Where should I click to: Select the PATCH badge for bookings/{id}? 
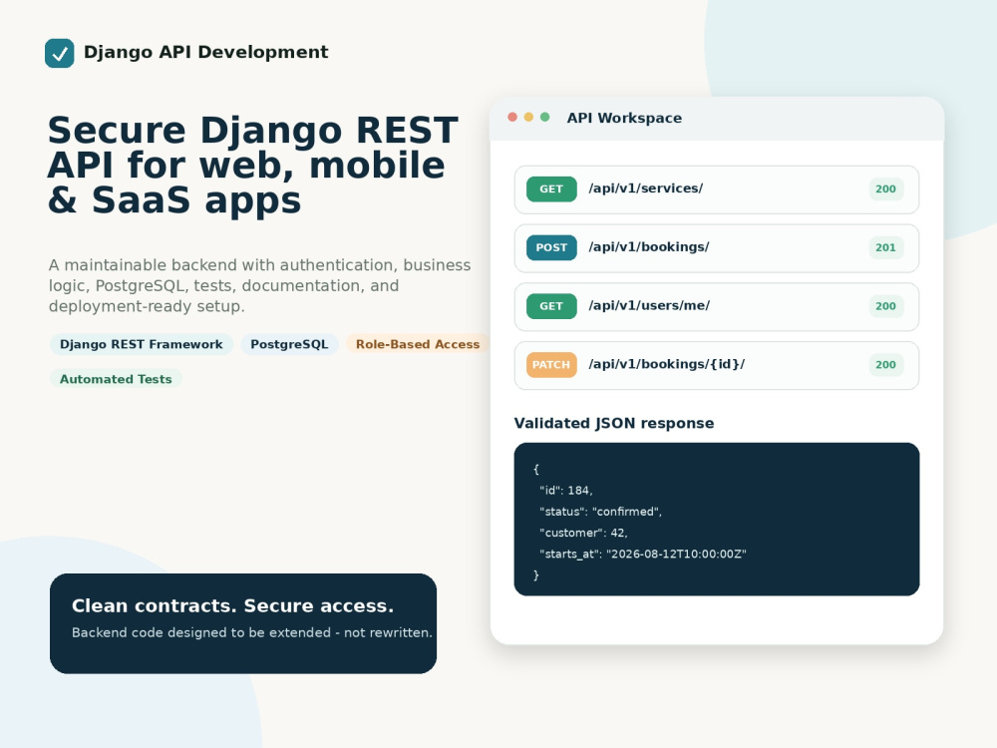tap(551, 364)
